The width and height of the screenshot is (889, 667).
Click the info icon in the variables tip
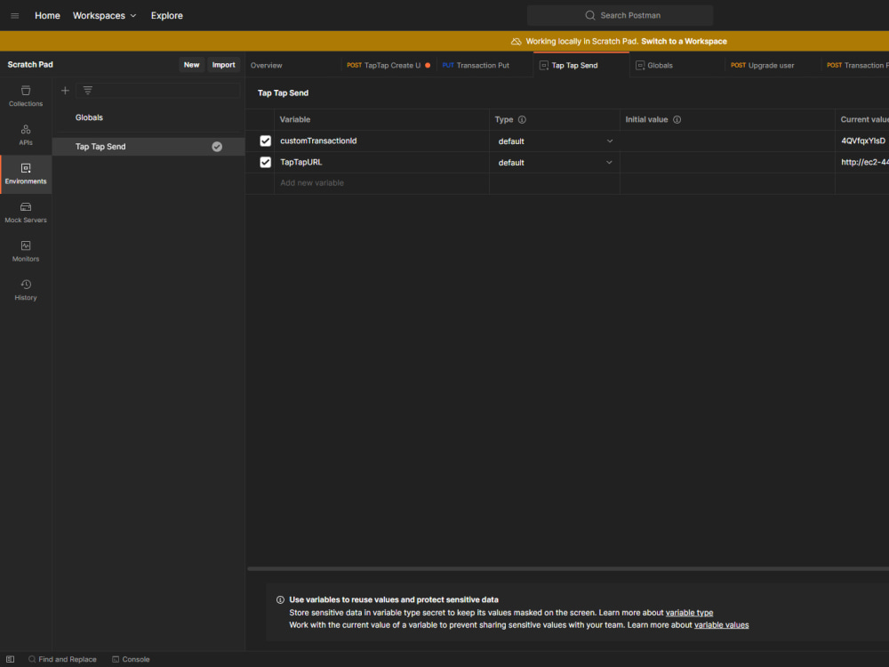coord(280,599)
